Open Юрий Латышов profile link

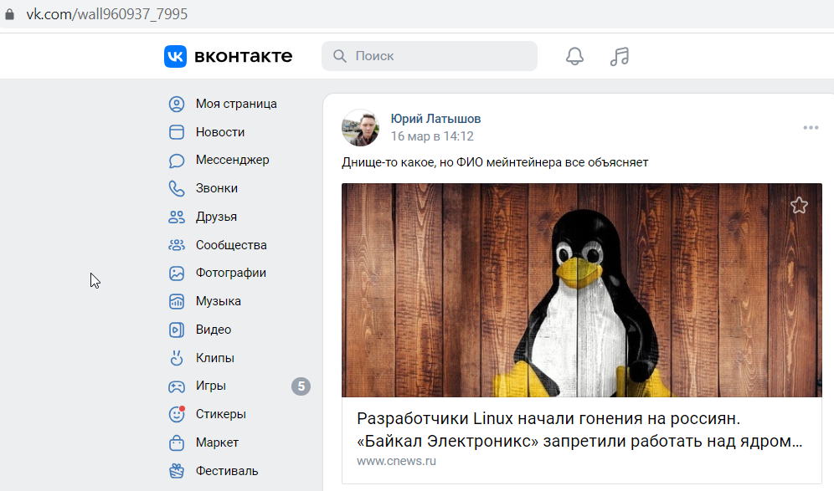pos(435,119)
